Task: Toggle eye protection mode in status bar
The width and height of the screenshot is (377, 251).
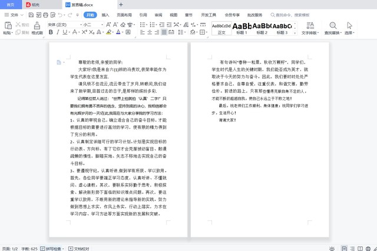Action: tap(332, 248)
